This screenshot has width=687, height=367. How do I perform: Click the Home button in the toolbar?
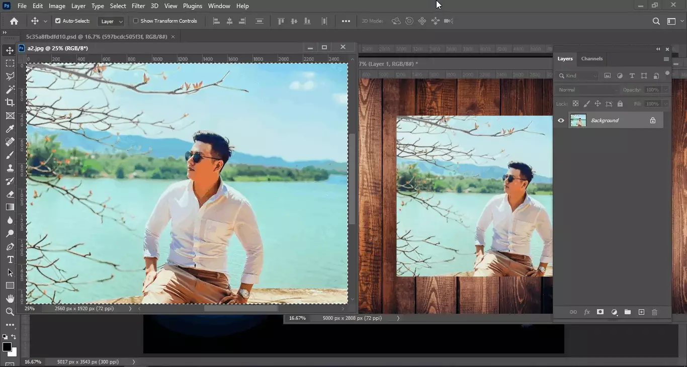tap(14, 21)
